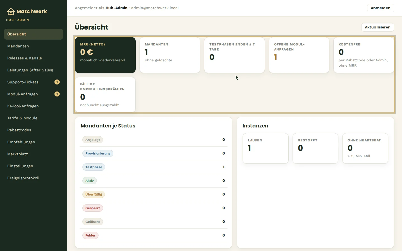Viewport: 402px width, 251px height.
Task: Click Aktualisieren to refresh overview
Action: coord(377,27)
